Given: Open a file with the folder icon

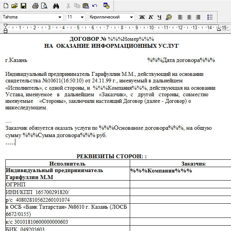Looking at the screenshot, I should tap(15, 6).
